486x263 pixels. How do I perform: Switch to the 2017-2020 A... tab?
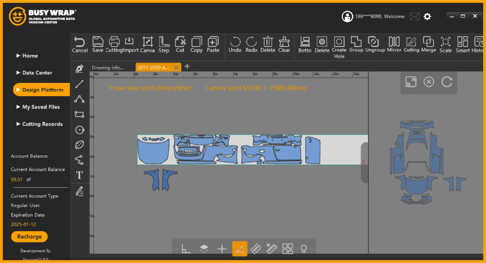(x=153, y=67)
